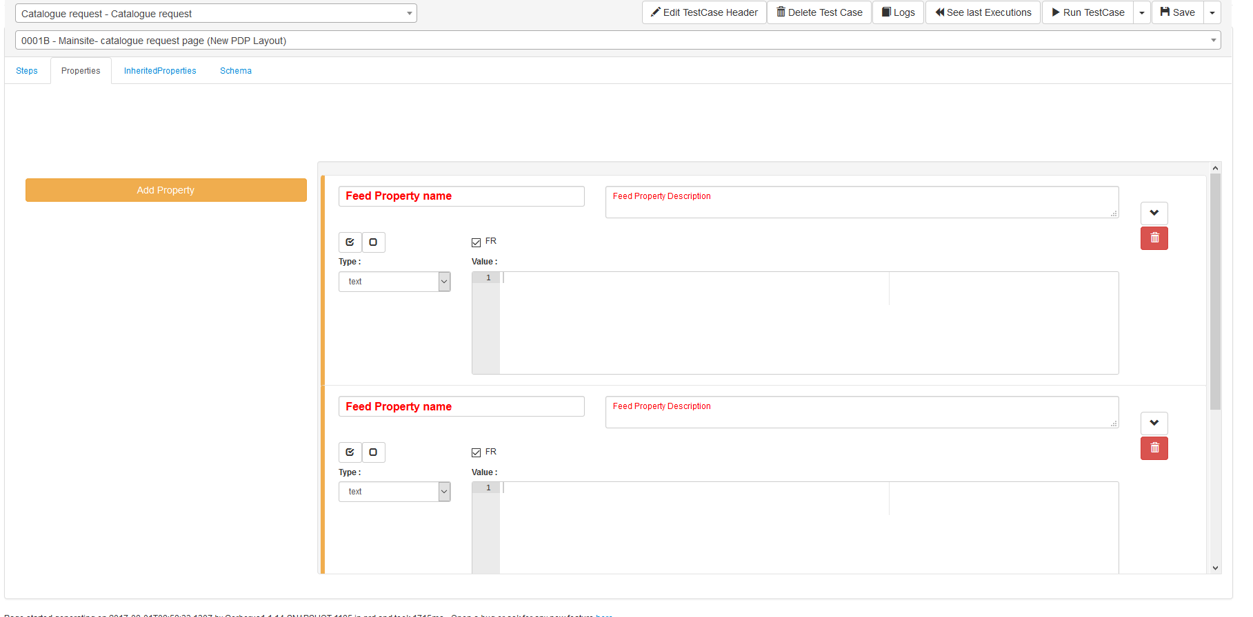Screen dimensions: 1253x617
Task: Open Type dropdown in first property
Action: pyautogui.click(x=394, y=282)
